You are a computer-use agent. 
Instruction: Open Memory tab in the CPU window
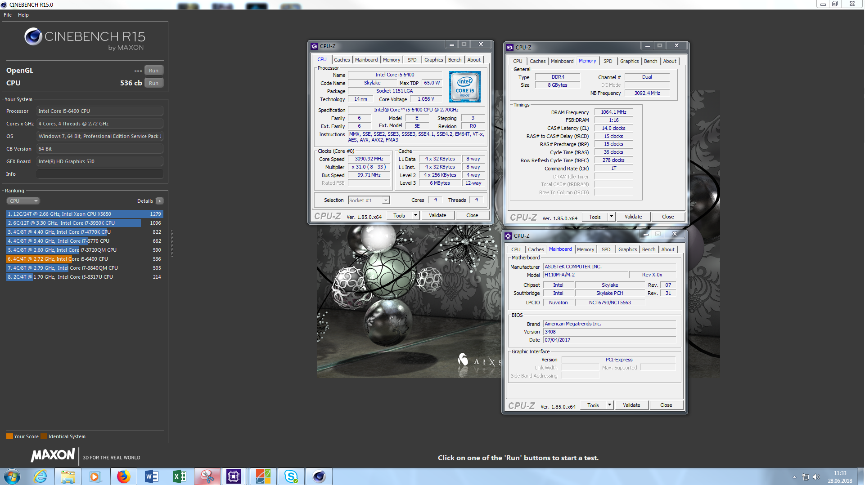tap(392, 60)
